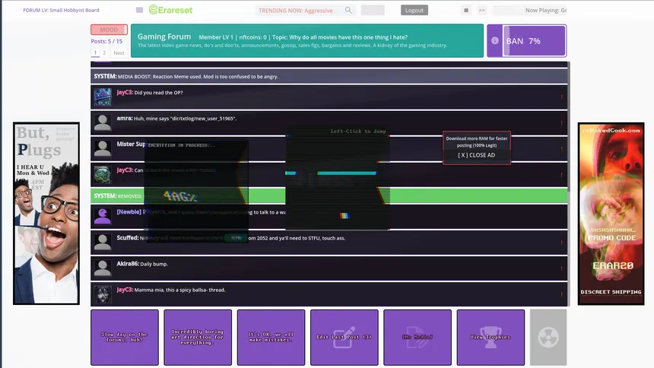Viewport: 654px width, 368px height.
Task: Click the ERAR20 promo code ad
Action: (611, 214)
